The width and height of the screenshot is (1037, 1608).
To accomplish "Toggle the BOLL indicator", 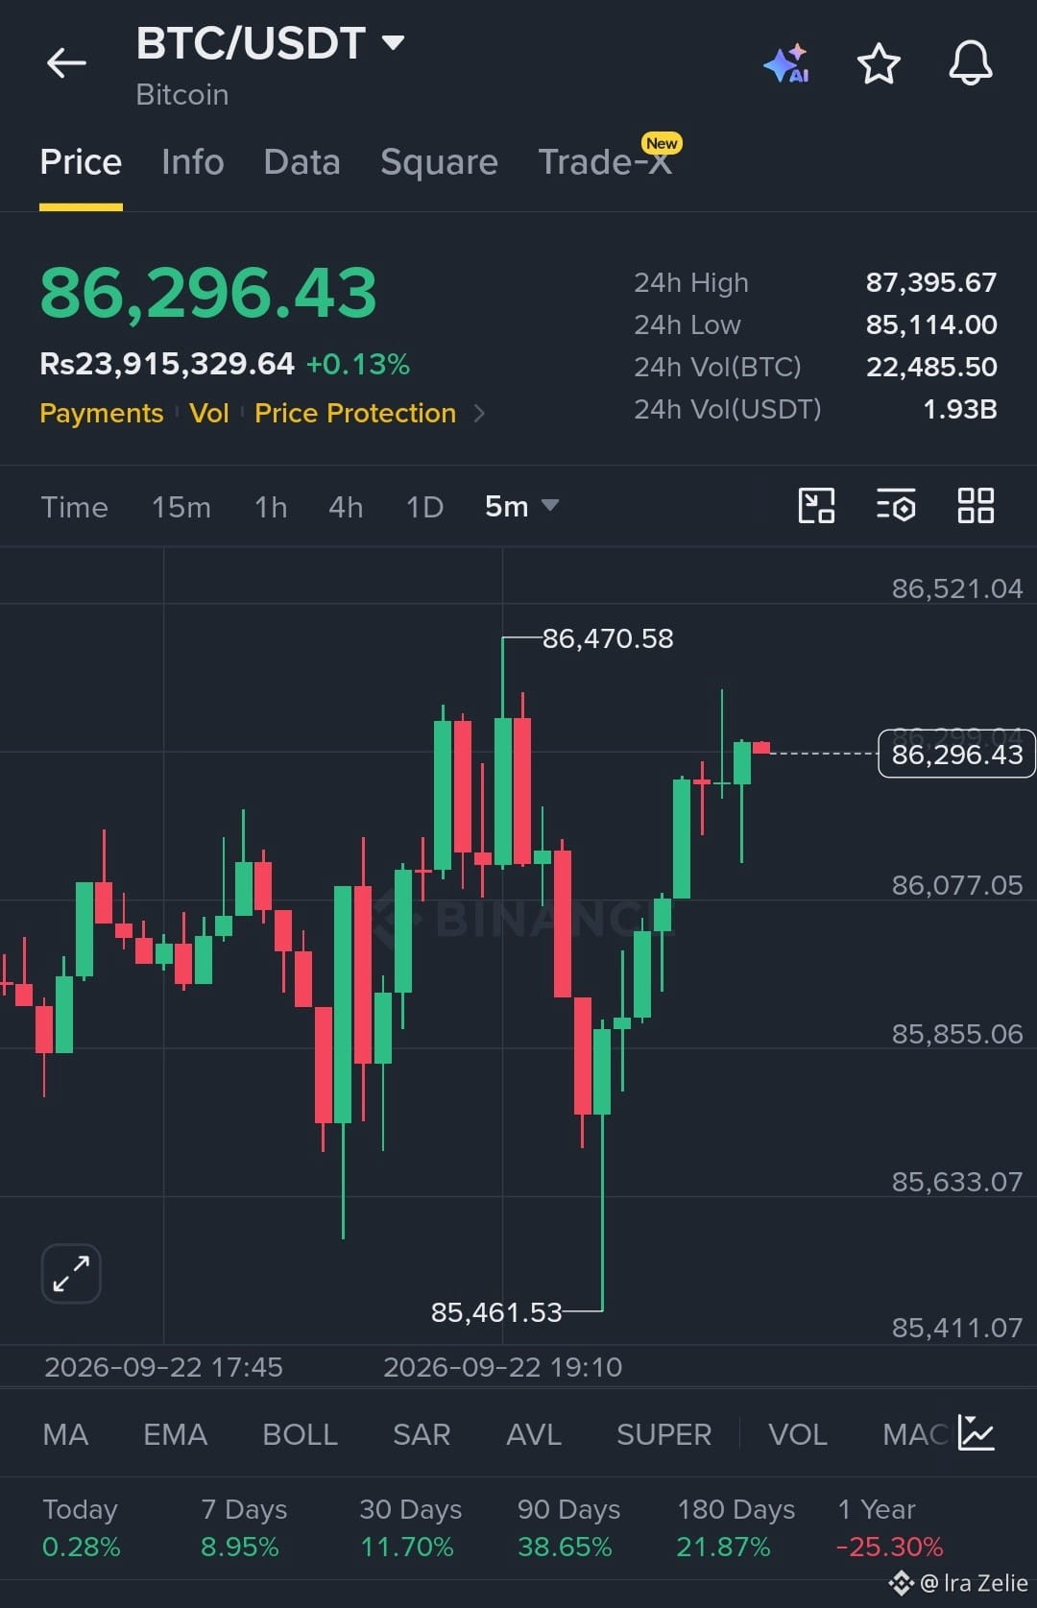I will 300,1434.
